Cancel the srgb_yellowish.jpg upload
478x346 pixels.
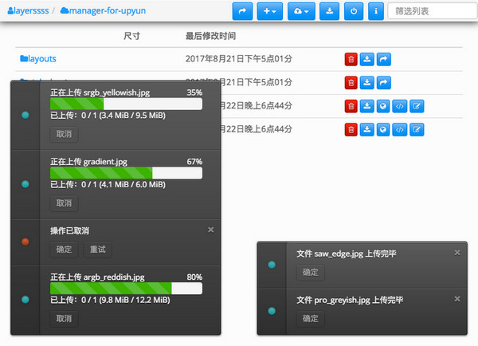pyautogui.click(x=64, y=134)
